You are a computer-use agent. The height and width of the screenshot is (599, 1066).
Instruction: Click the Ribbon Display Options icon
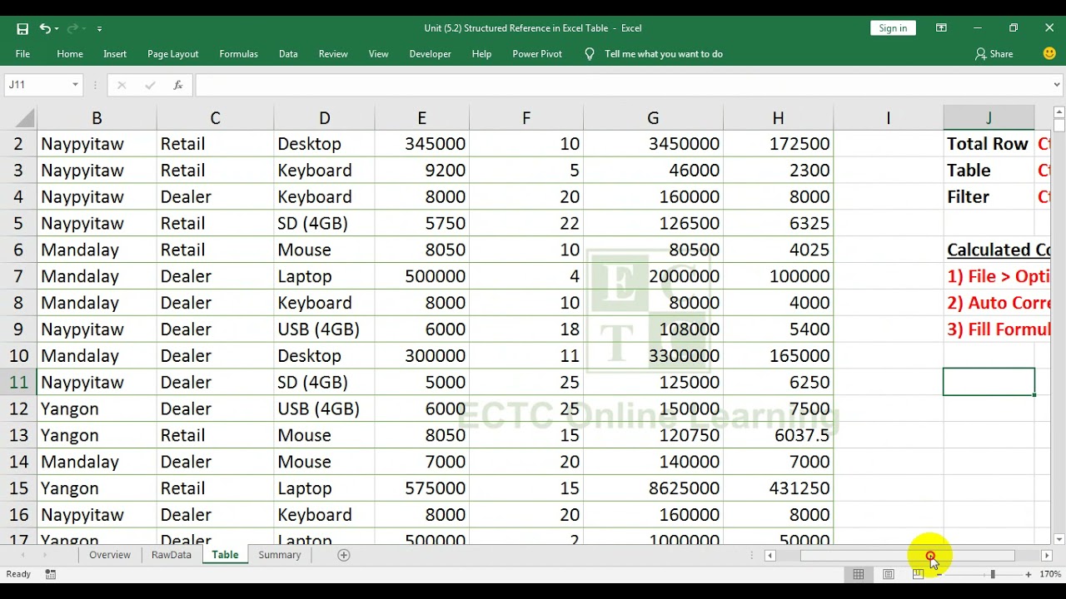pyautogui.click(x=941, y=28)
